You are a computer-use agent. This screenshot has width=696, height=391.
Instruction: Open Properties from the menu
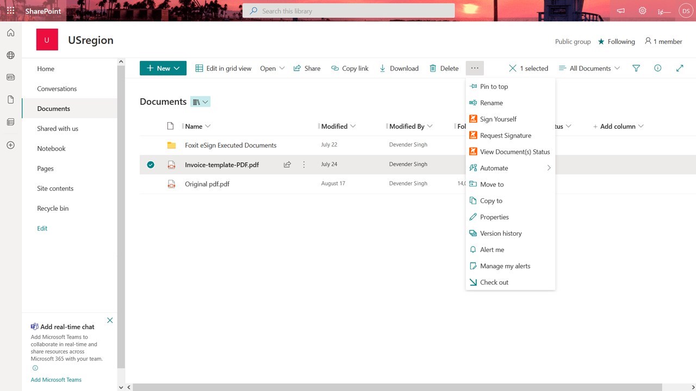(x=511, y=217)
